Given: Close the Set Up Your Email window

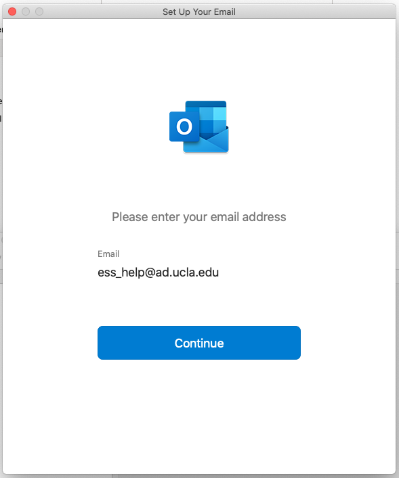Looking at the screenshot, I should [12, 11].
